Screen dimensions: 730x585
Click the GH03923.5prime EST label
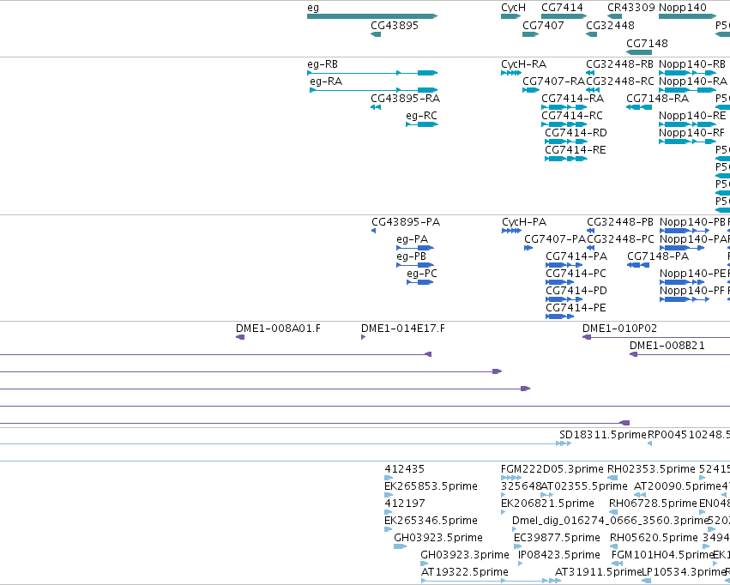(x=438, y=538)
